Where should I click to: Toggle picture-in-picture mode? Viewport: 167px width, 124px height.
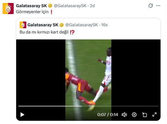click(x=145, y=115)
